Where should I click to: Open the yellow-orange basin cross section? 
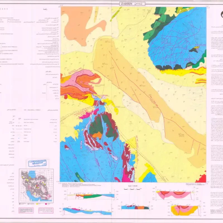[186, 210]
